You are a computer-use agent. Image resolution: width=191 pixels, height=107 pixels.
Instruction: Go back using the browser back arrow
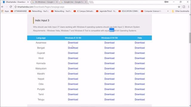(2, 7)
